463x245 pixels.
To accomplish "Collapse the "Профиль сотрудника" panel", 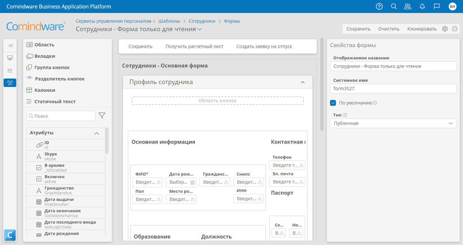I will point(303,82).
